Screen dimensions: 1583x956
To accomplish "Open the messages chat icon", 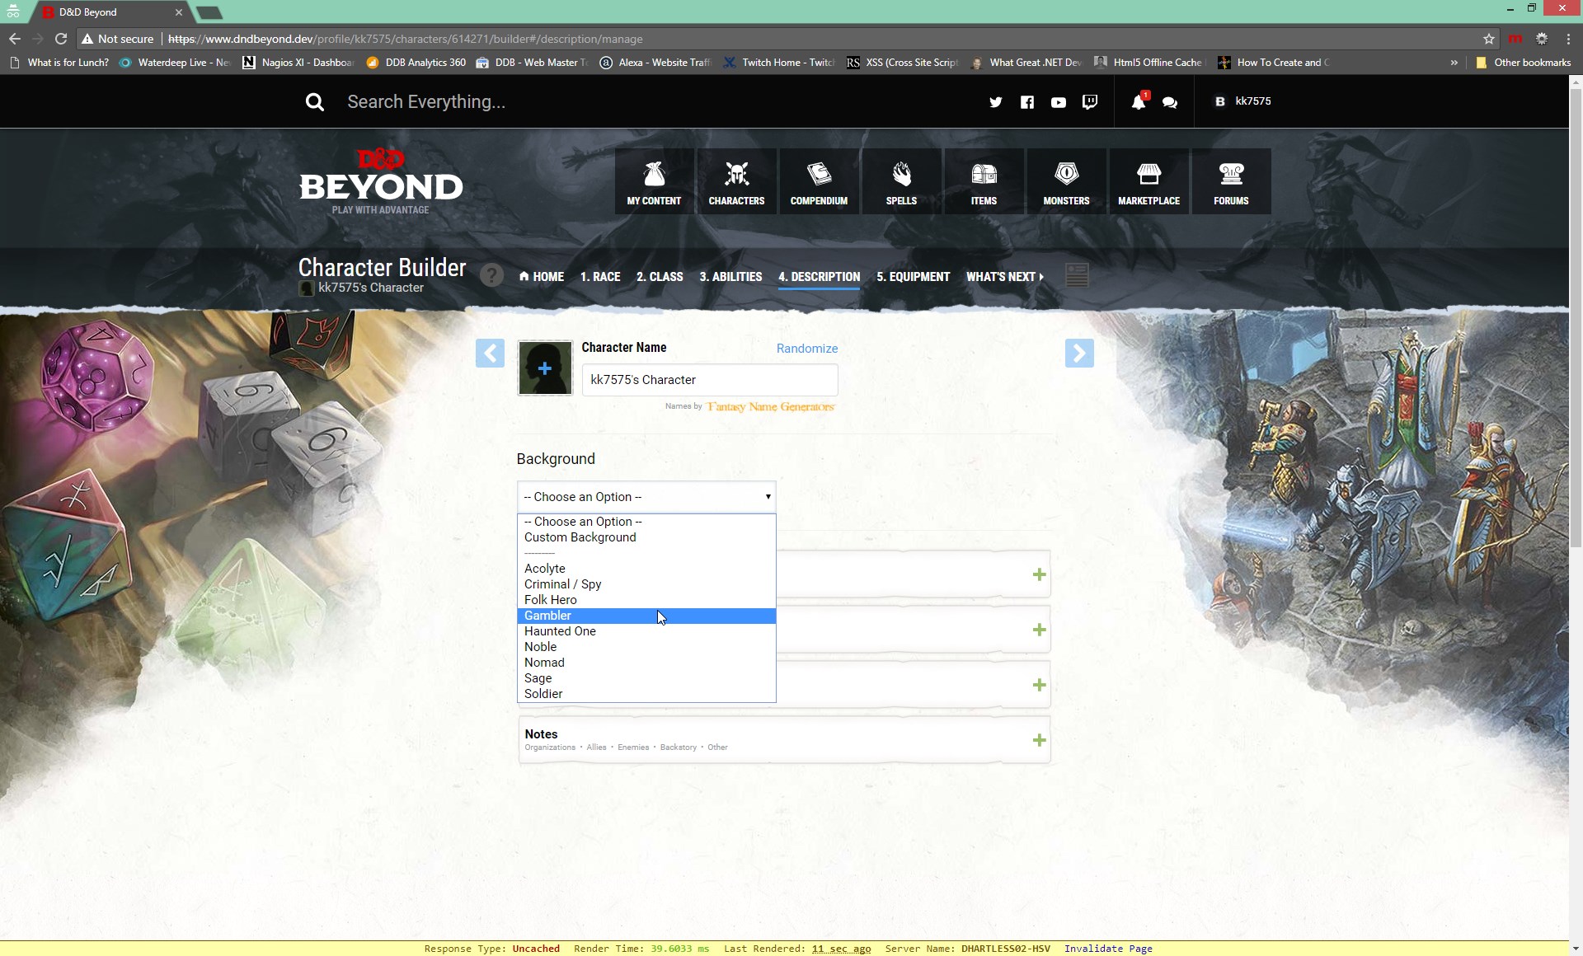I will tap(1169, 102).
